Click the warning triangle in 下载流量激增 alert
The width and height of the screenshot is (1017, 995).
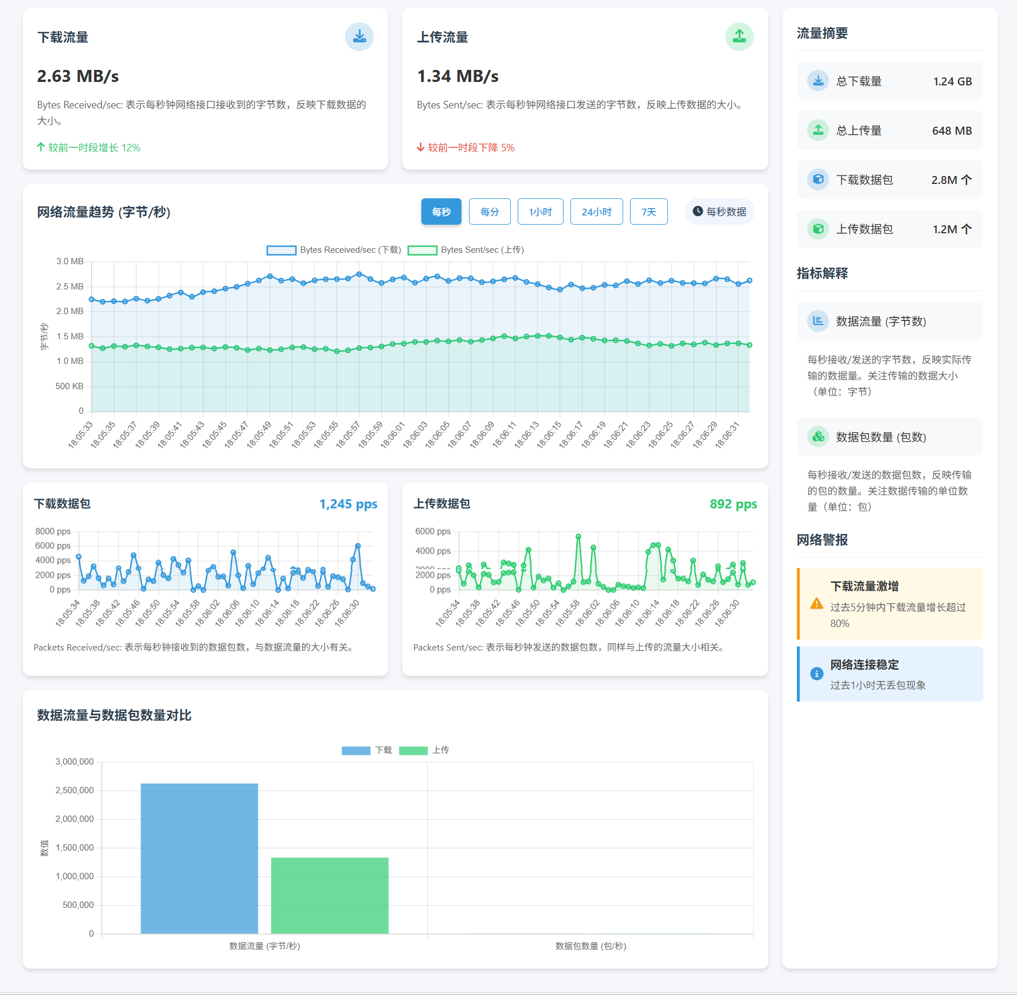click(816, 604)
